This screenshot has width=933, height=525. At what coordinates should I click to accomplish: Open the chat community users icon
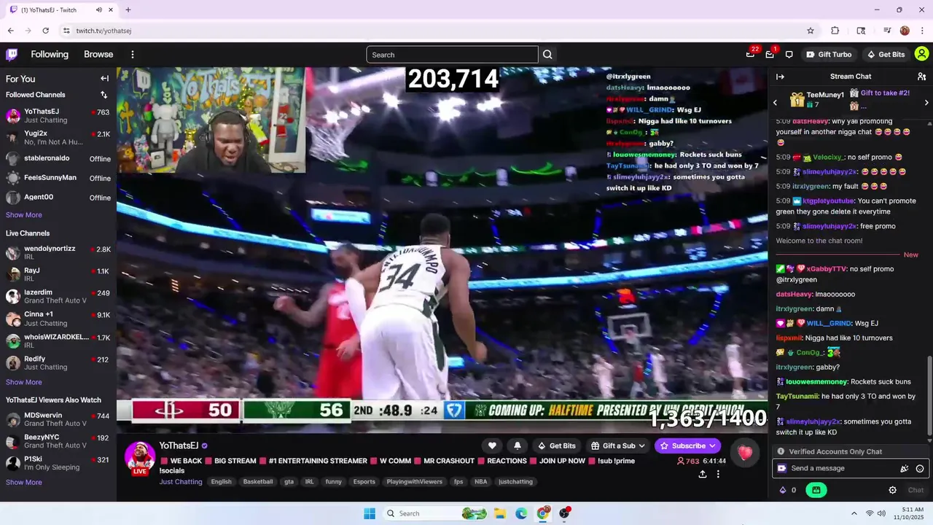[x=921, y=77]
